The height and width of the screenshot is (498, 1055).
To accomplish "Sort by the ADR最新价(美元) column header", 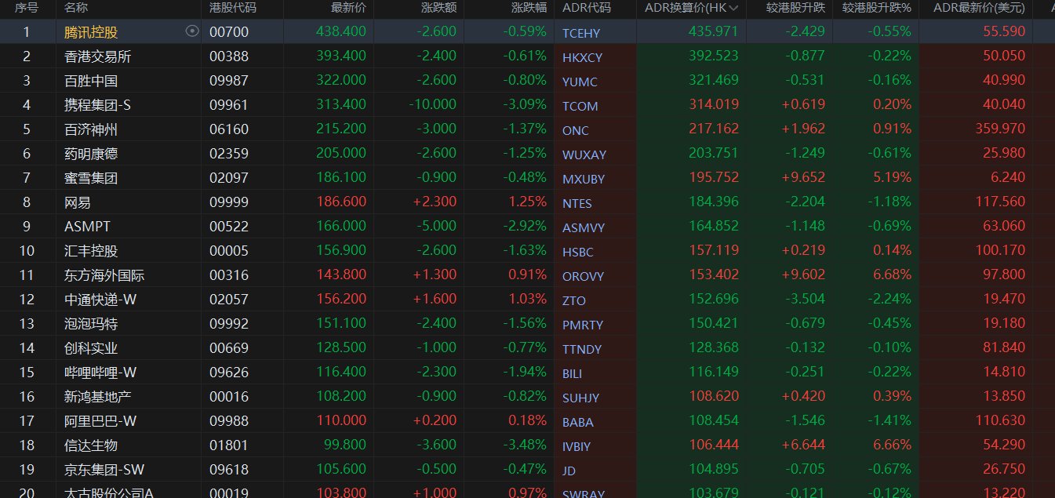I will [979, 8].
